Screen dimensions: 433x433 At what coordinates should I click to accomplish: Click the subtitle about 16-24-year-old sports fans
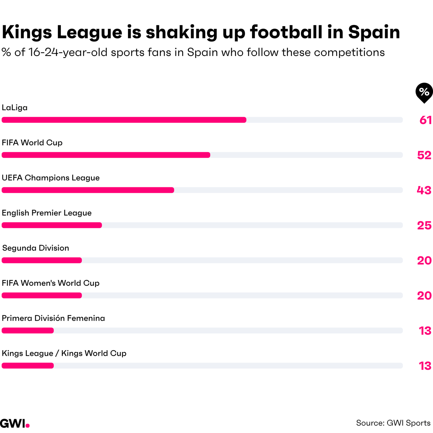[x=193, y=52]
